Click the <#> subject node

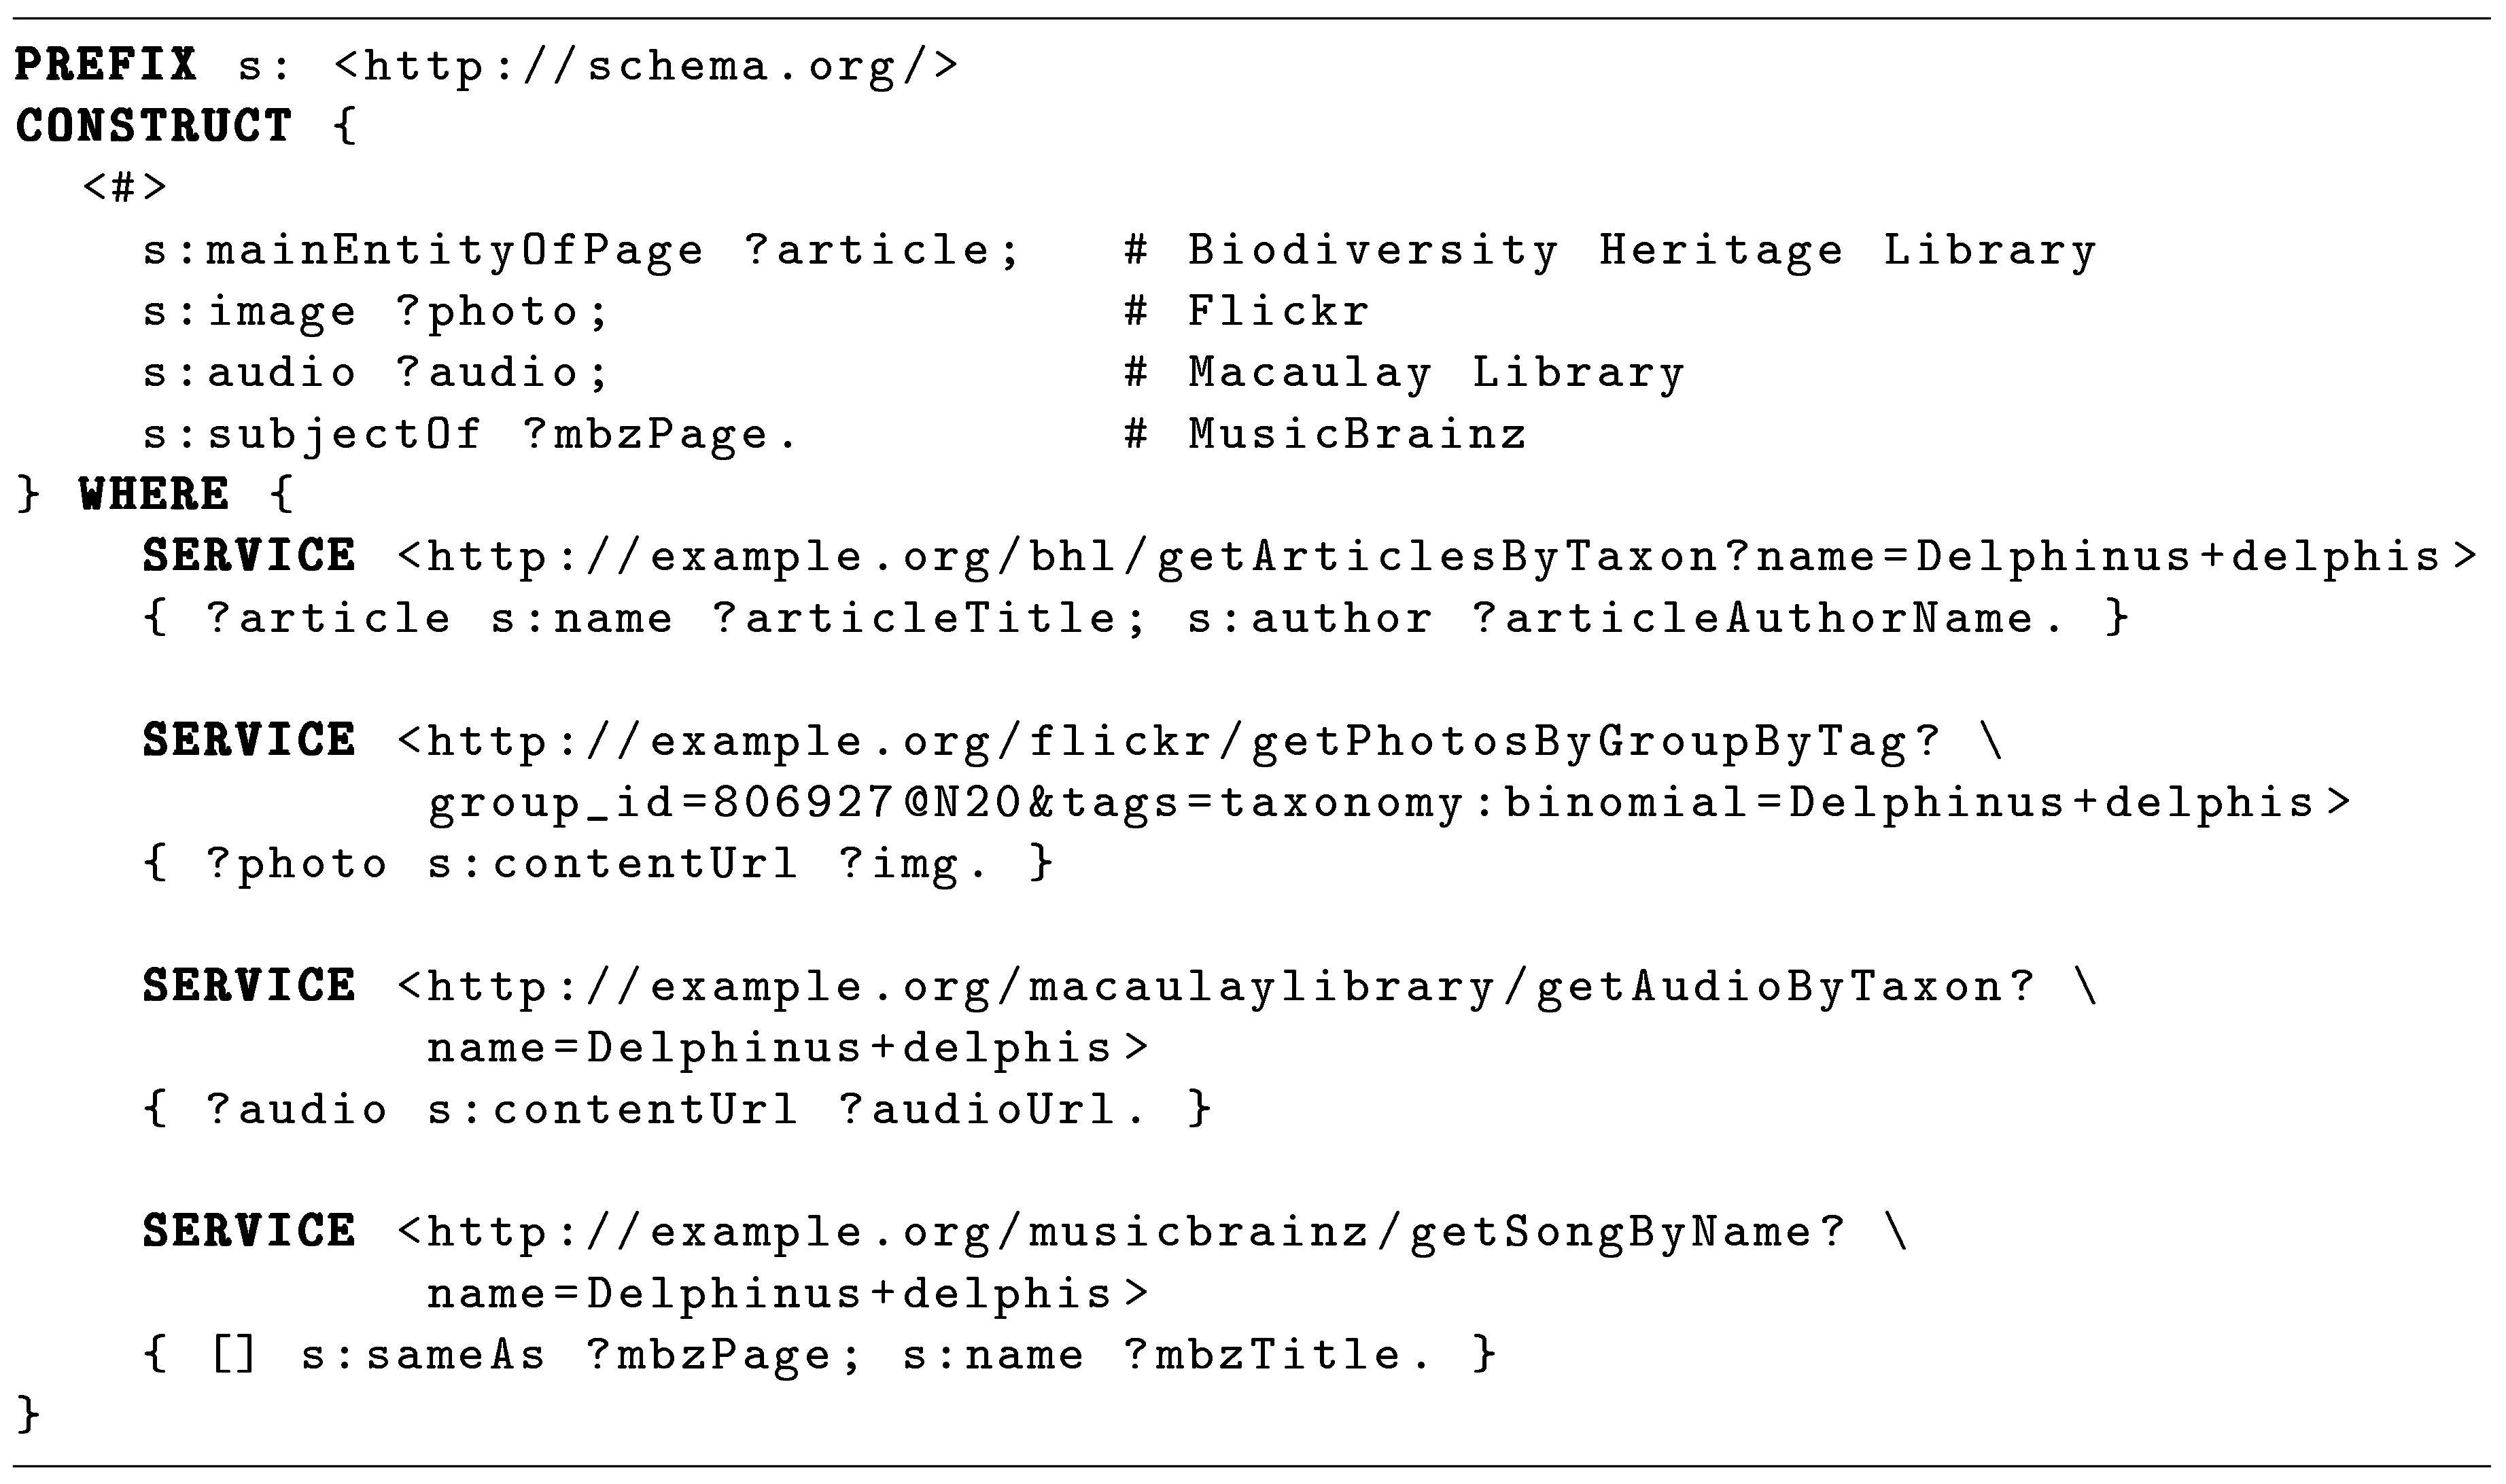click(124, 188)
